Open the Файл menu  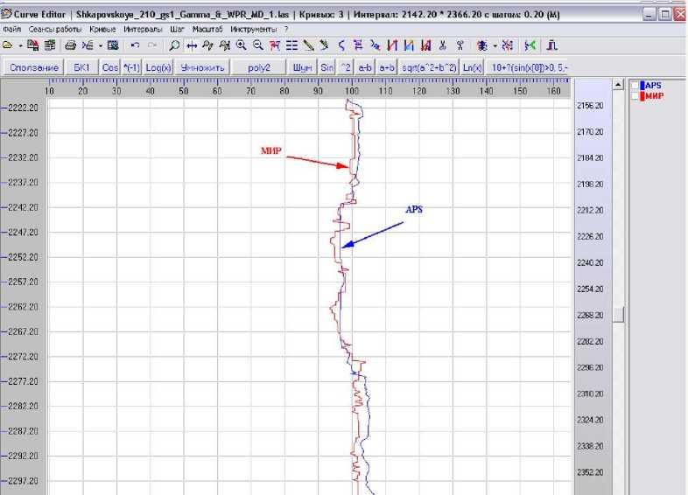point(12,30)
